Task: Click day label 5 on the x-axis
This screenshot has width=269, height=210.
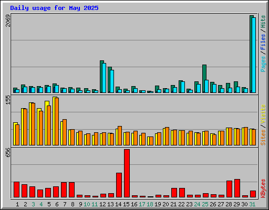Action: [x=49, y=204]
